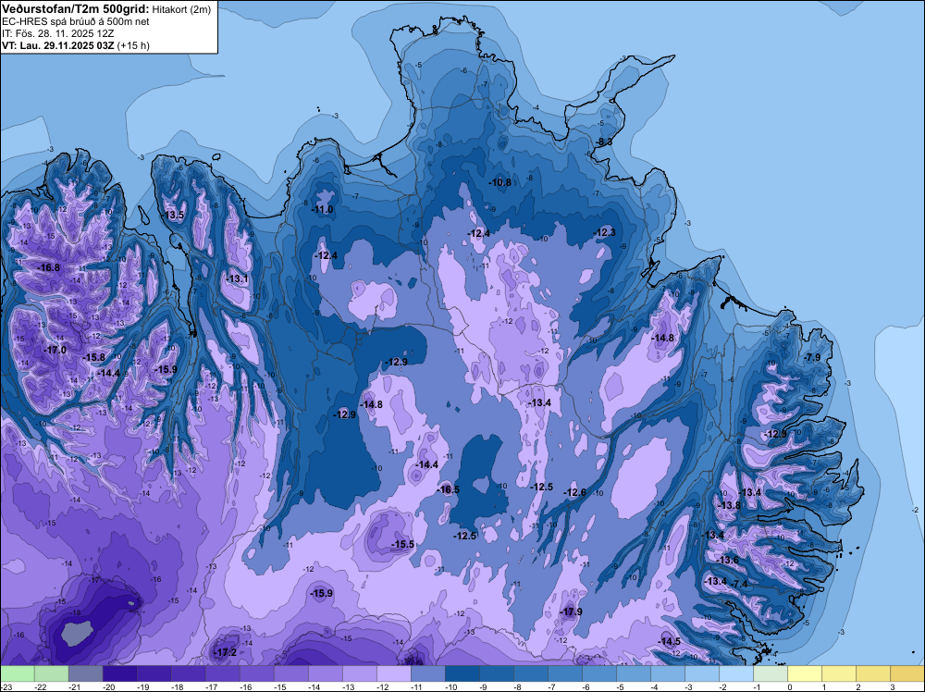Select the -8.3 temperature value
Image resolution: width=925 pixels, height=692 pixels.
click(603, 142)
